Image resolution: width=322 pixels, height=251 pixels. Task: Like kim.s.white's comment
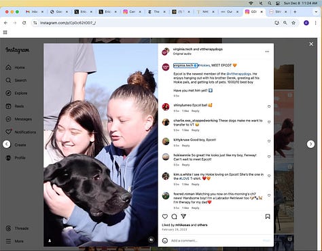269,176
